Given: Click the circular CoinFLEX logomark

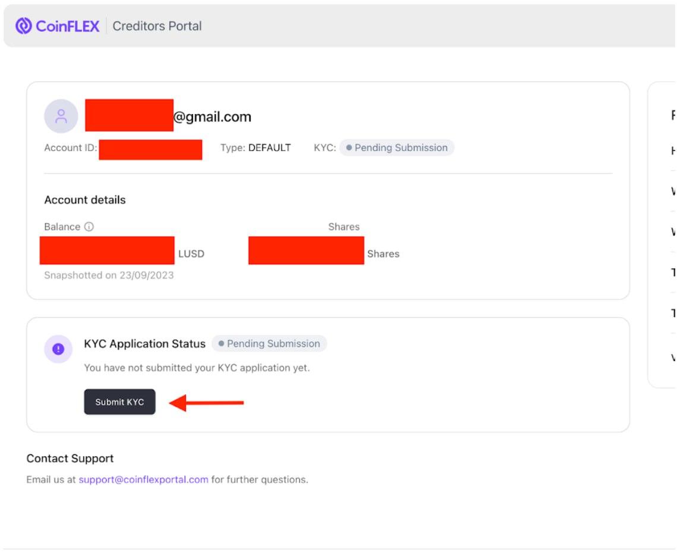Looking at the screenshot, I should tap(24, 26).
